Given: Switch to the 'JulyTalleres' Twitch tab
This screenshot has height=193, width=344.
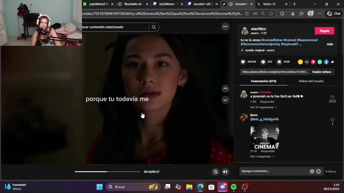Looking at the screenshot, I should (x=168, y=4).
